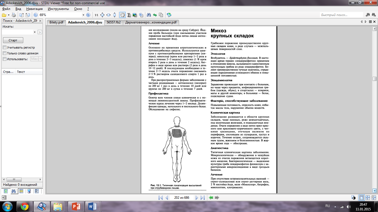Toggle side panel visibility icon at bottom left
This screenshot has height=212, width=378.
[x=4, y=198]
